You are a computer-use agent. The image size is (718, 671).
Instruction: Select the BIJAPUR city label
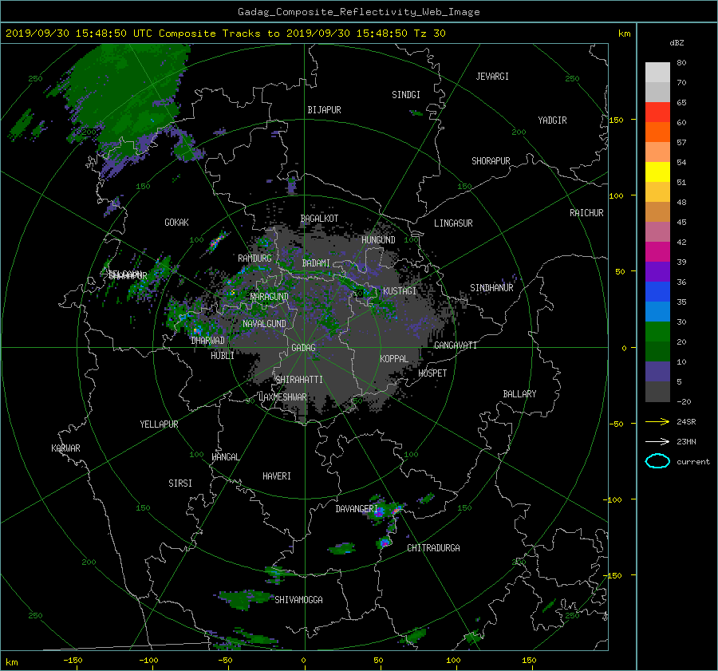tap(324, 110)
